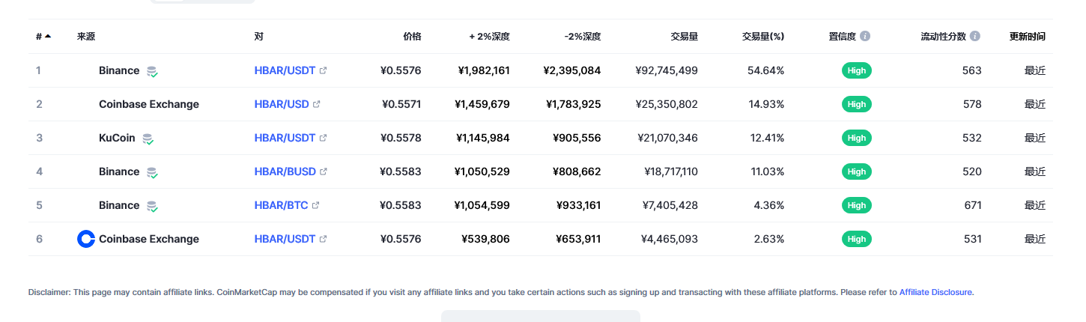
Task: Sort by +2%深度 column header
Action: click(490, 36)
